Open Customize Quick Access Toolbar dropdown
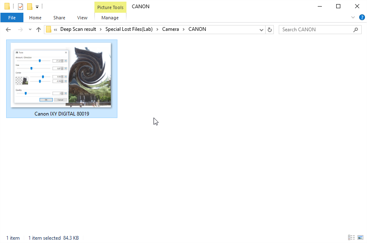This screenshot has height=243, width=367. [37, 7]
